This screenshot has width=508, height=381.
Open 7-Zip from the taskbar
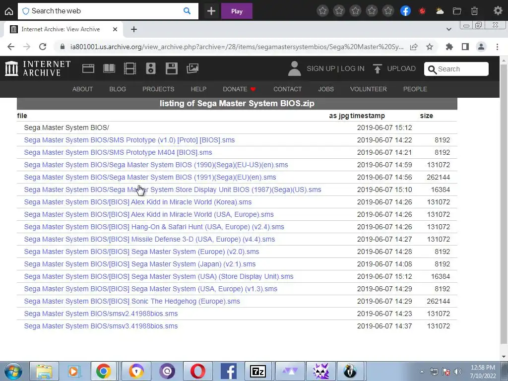click(x=258, y=371)
